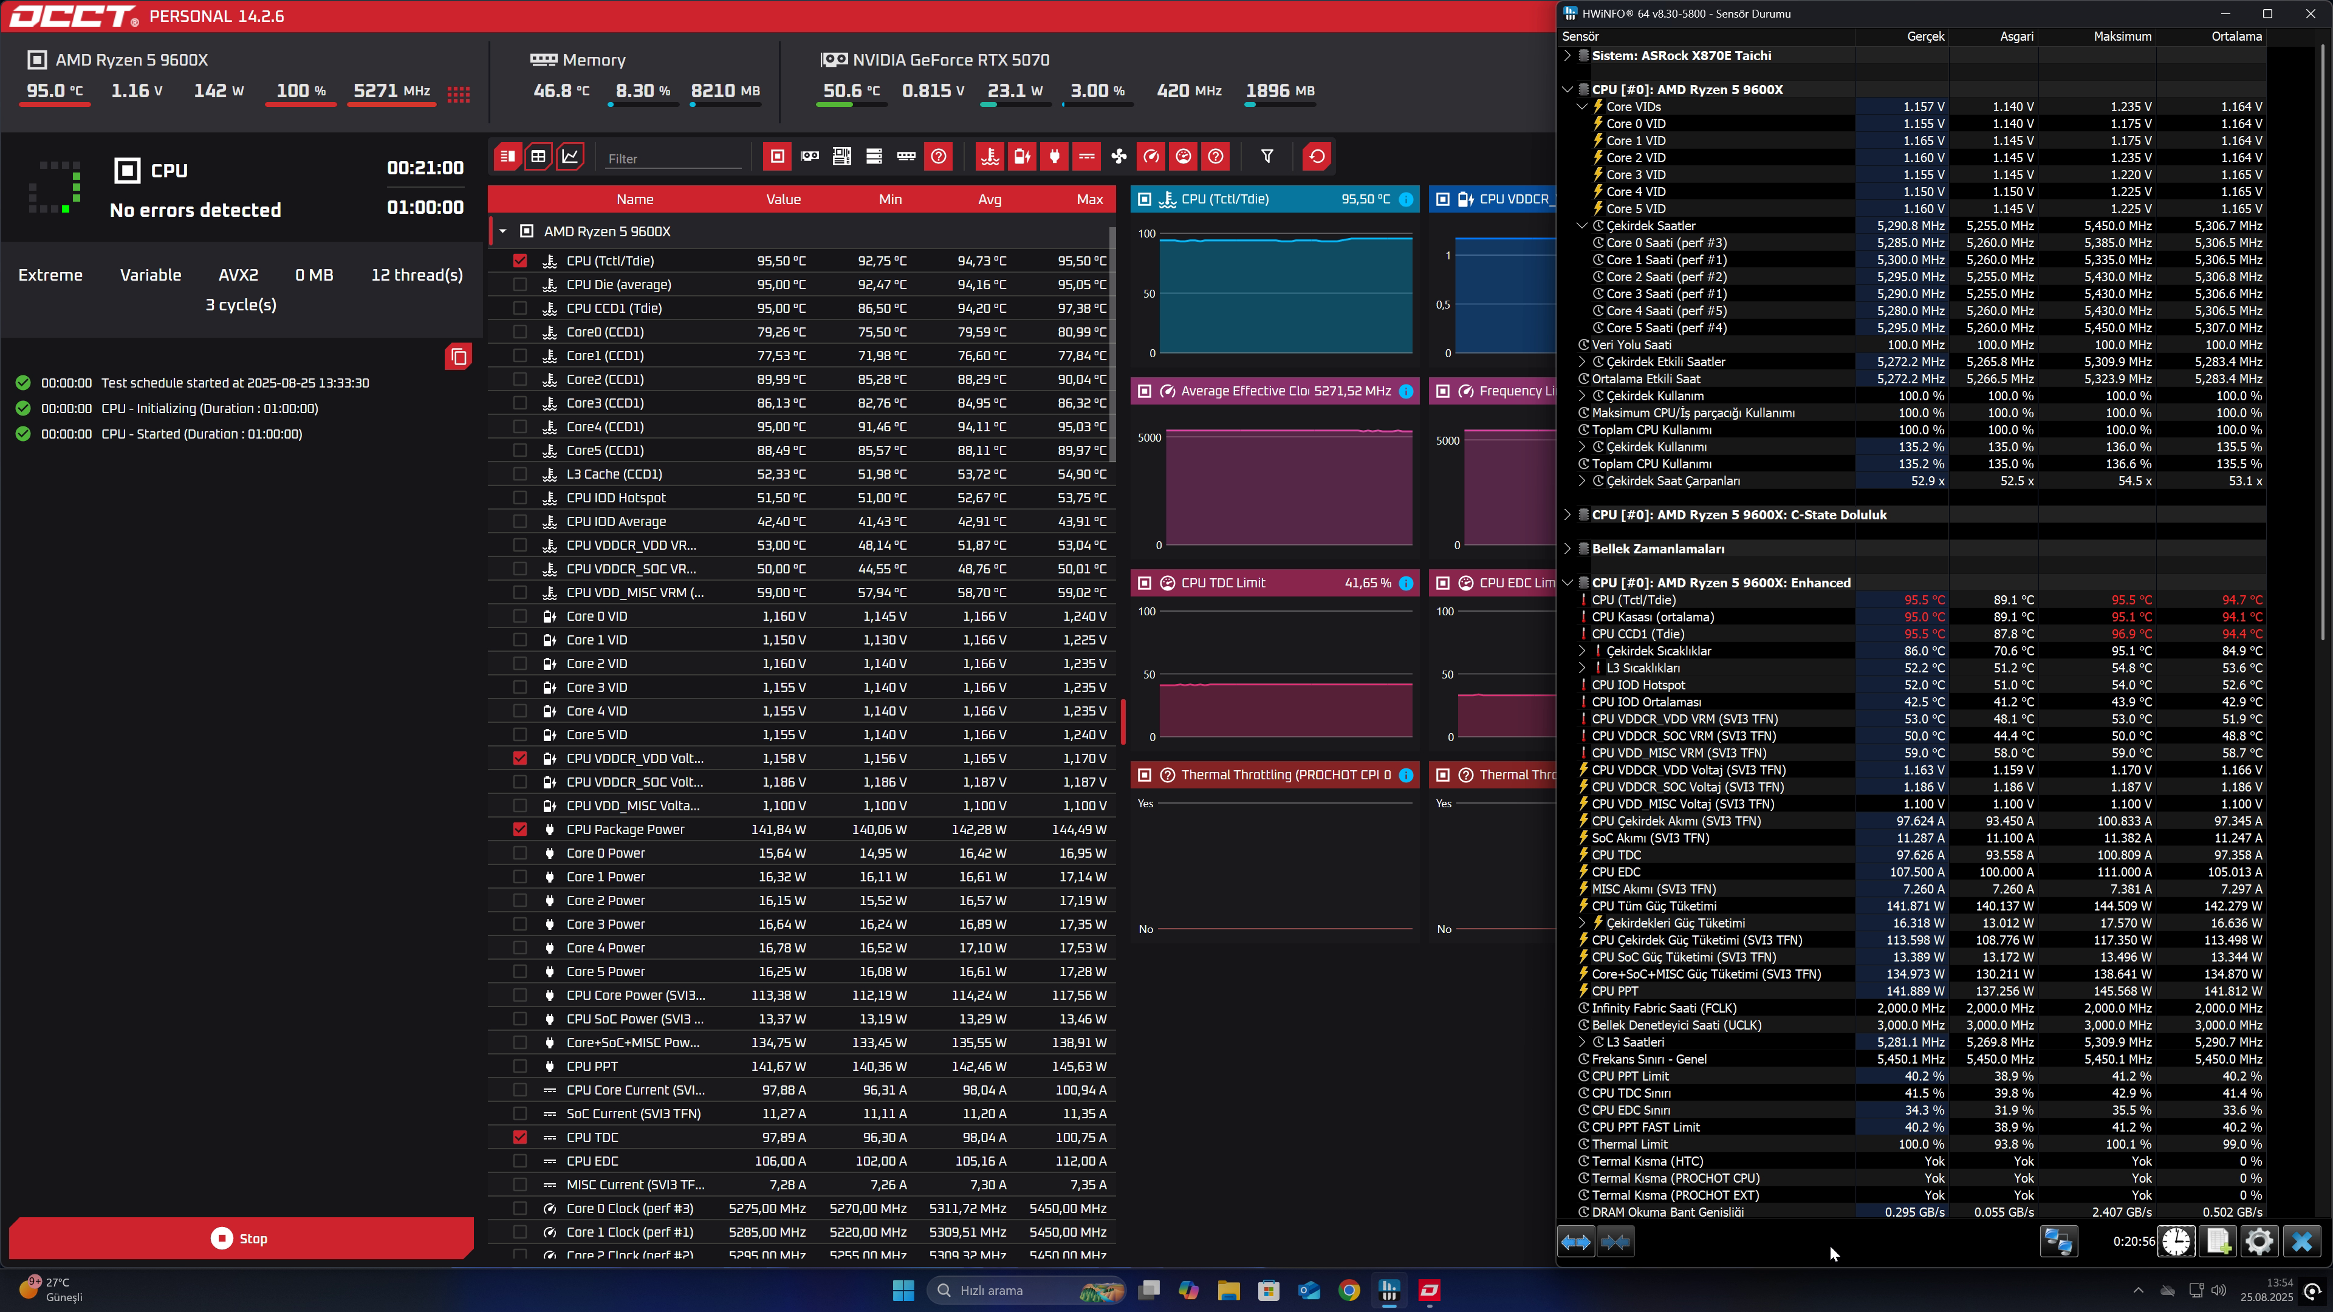Toggle the fan sensor type filter
The image size is (2333, 1312).
[x=1119, y=157]
